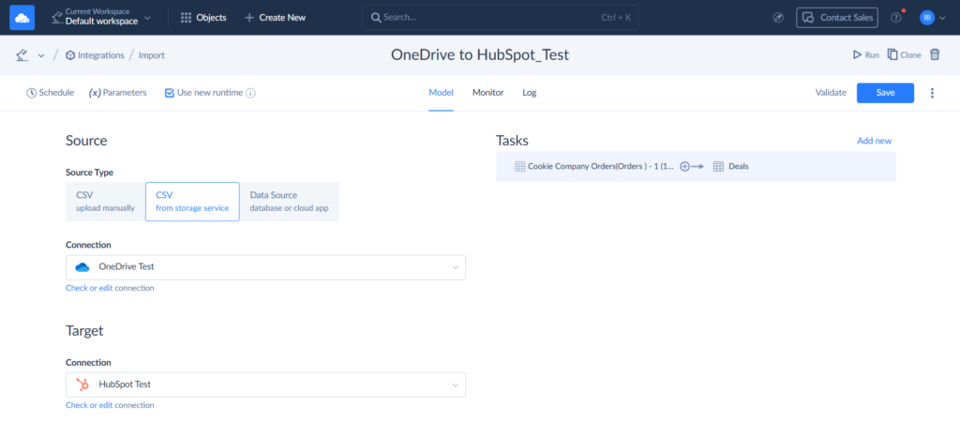Click the source table icon in task row
Viewport: 960px width, 422px height.
pyautogui.click(x=519, y=166)
